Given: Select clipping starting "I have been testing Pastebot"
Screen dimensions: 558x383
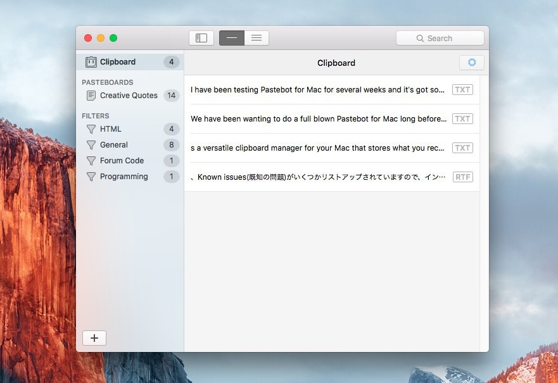Looking at the screenshot, I should (317, 90).
